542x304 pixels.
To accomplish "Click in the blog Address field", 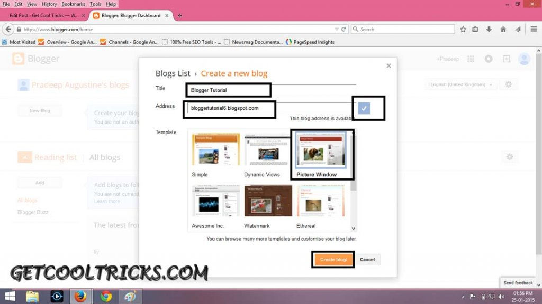I will click(271, 108).
